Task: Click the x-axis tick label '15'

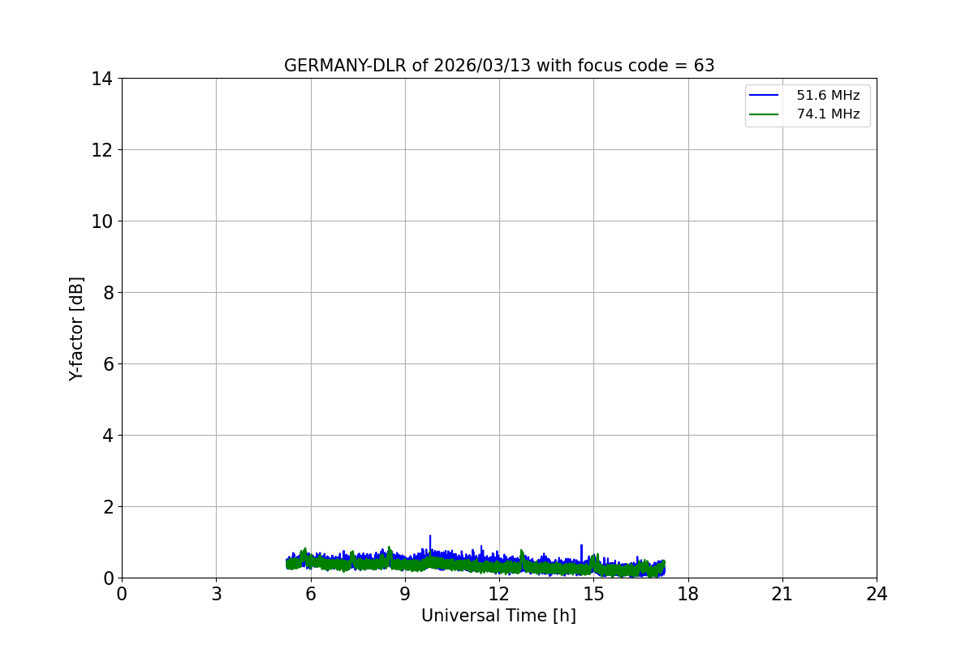Action: (x=593, y=595)
